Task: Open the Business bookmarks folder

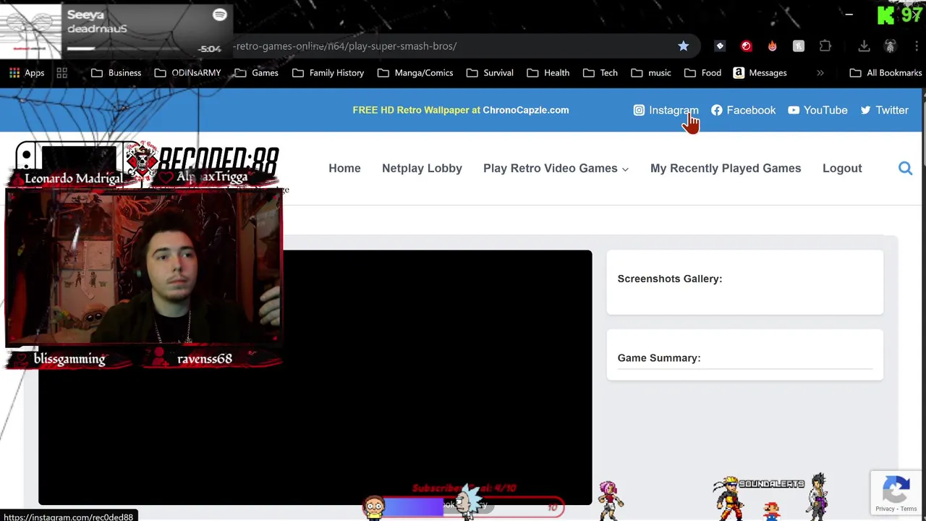Action: (x=116, y=72)
